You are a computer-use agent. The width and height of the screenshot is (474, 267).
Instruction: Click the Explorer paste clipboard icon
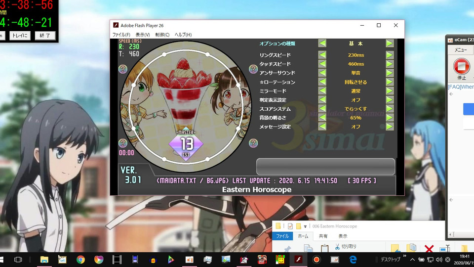click(x=325, y=248)
